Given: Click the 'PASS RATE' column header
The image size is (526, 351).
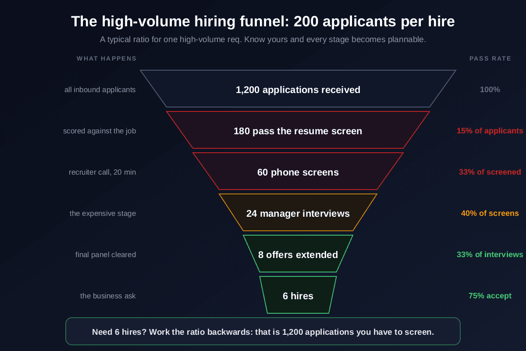Looking at the screenshot, I should pyautogui.click(x=490, y=58).
